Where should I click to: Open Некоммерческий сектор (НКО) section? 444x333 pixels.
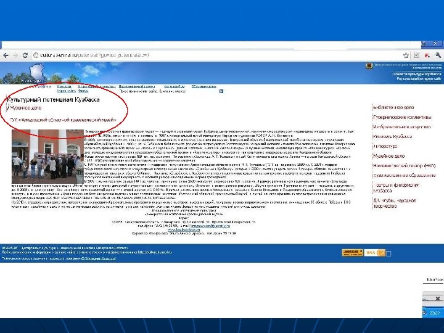click(x=405, y=166)
